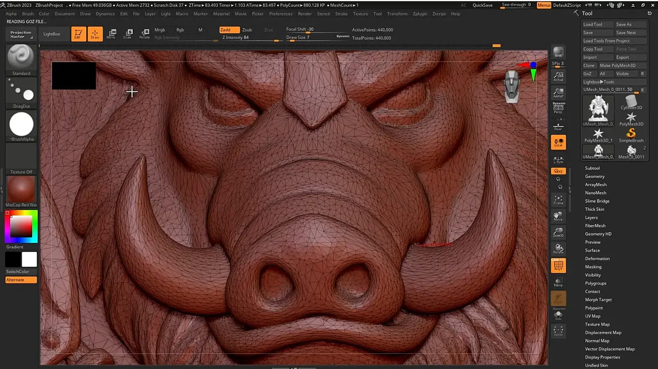Screen dimensions: 658x369
Task: Click the LightBox button
Action: coord(52,34)
